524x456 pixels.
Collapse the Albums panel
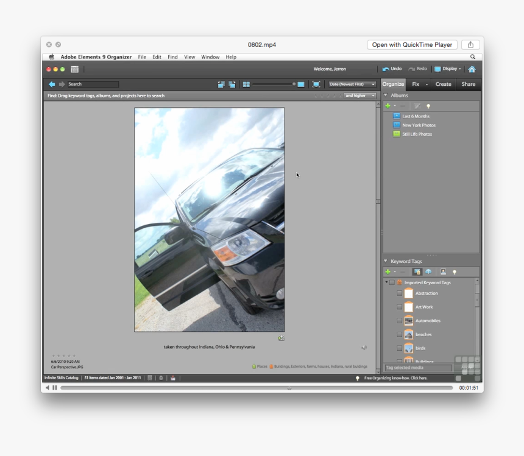pos(385,95)
